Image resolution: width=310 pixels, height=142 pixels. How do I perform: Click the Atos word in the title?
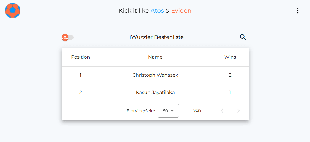click(157, 11)
